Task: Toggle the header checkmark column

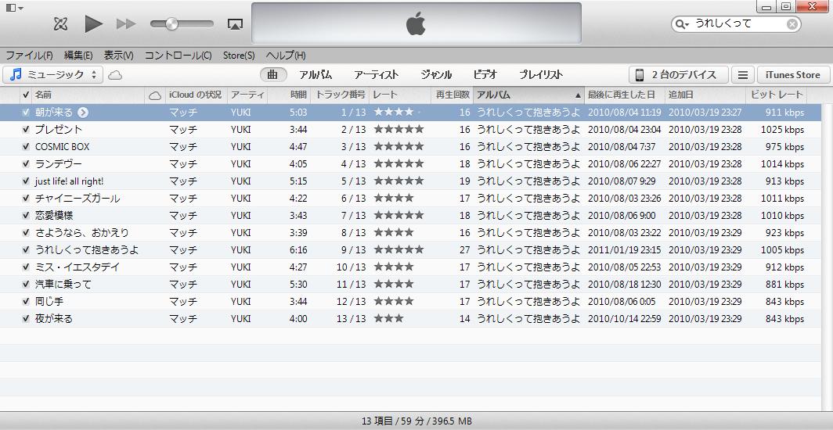Action: coord(26,95)
